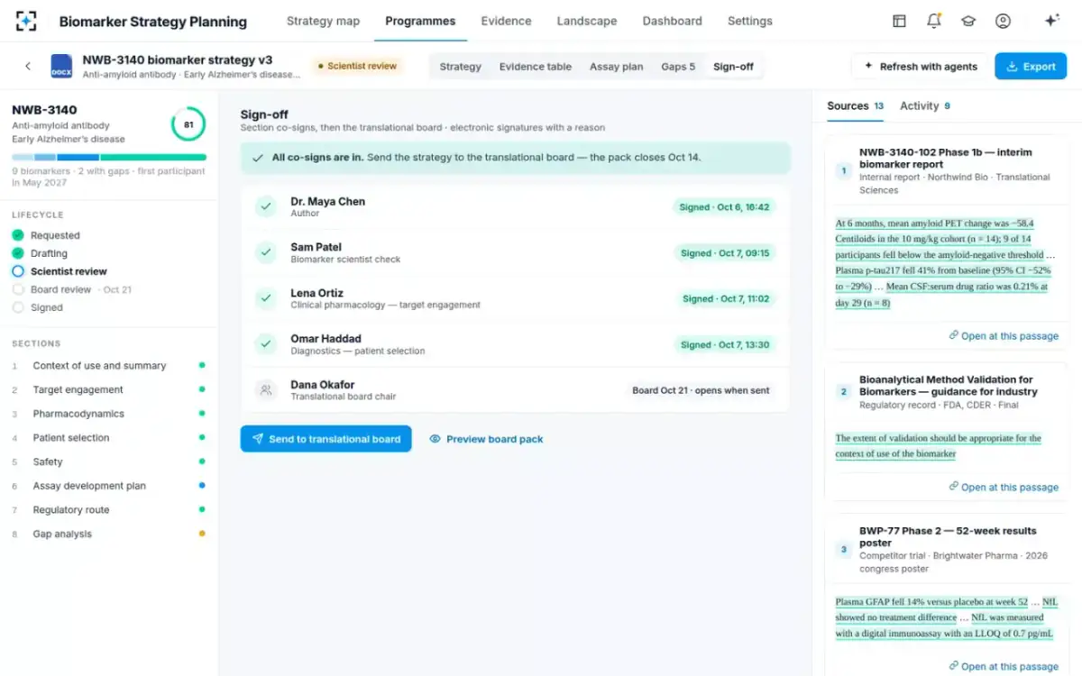Viewport: 1082px width, 676px height.
Task: Click the score ring showing 81
Action: tap(188, 124)
